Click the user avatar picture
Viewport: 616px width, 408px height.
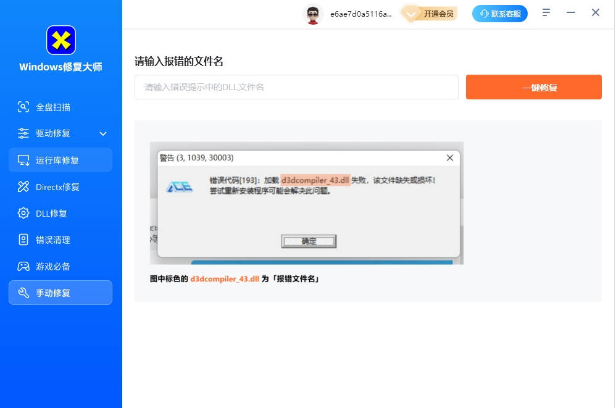tap(314, 14)
